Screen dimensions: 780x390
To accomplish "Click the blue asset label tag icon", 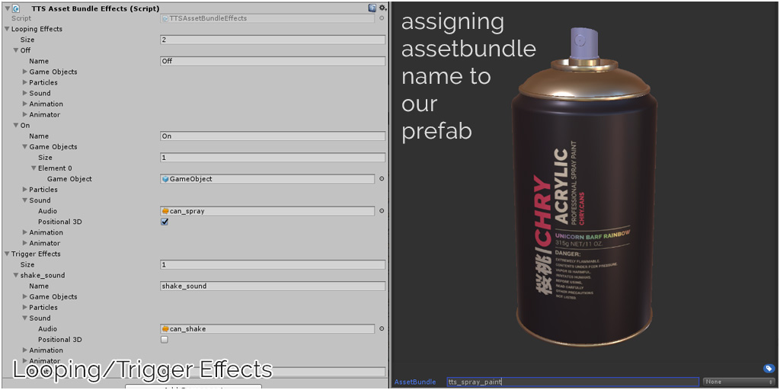I will [x=769, y=369].
